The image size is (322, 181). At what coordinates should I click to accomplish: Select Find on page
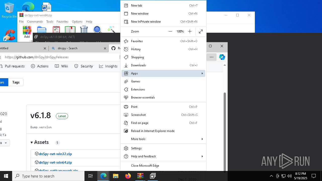[x=163, y=123]
